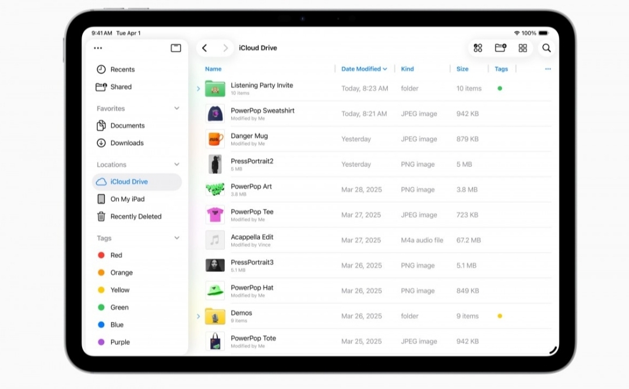
Task: Filter by the Purple tag
Action: tap(136, 342)
